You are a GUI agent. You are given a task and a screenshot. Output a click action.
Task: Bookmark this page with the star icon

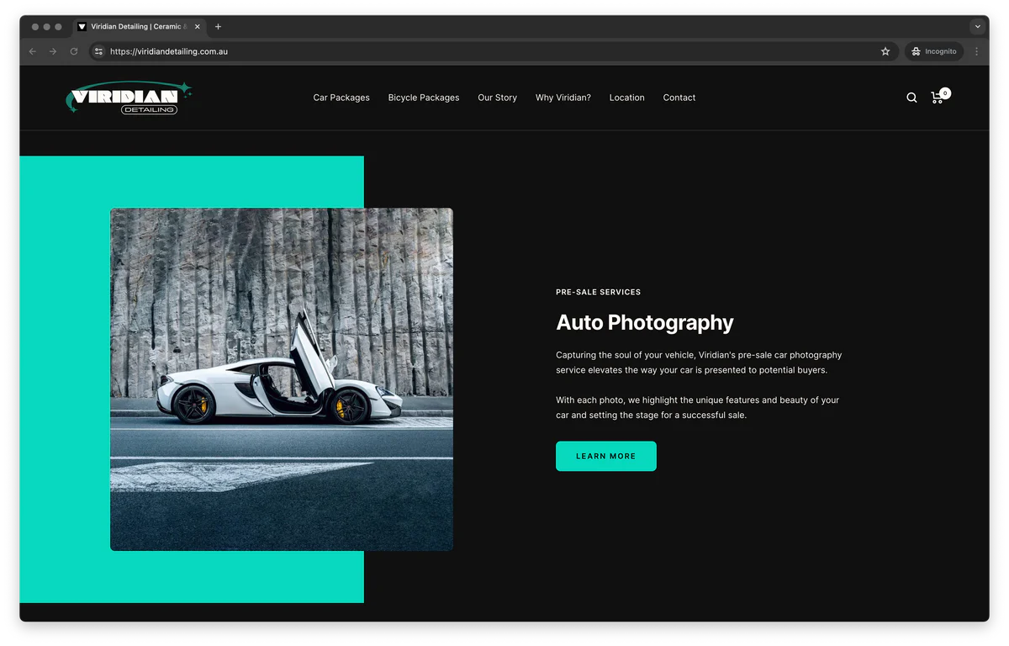[885, 51]
